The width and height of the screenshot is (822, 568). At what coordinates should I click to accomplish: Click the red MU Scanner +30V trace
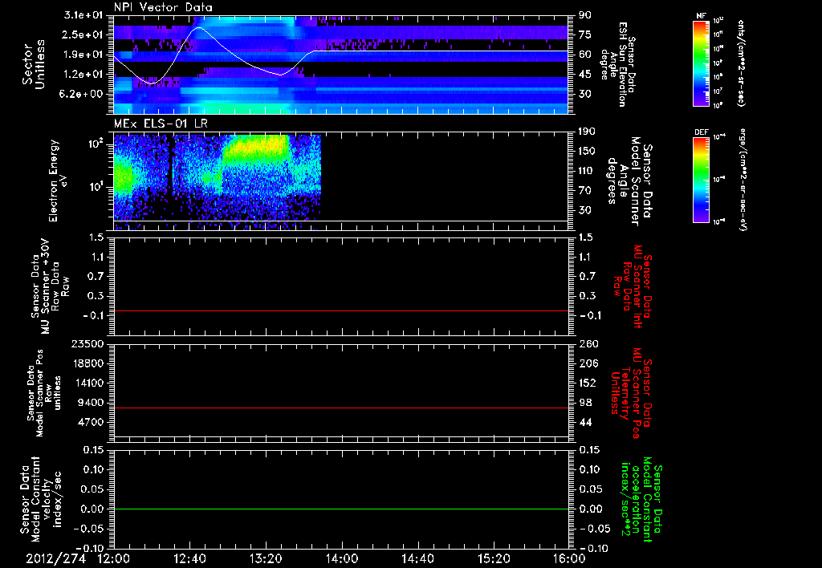340,310
